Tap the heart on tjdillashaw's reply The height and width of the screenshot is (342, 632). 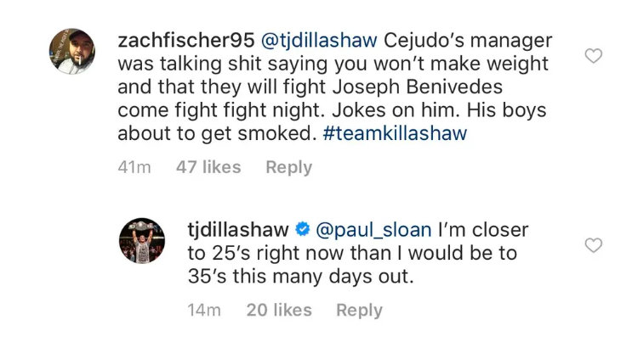coord(595,245)
